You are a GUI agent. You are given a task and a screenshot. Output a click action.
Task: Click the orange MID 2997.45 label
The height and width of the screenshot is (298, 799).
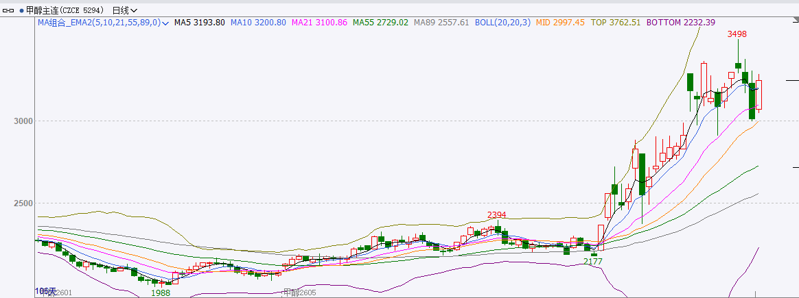click(559, 23)
